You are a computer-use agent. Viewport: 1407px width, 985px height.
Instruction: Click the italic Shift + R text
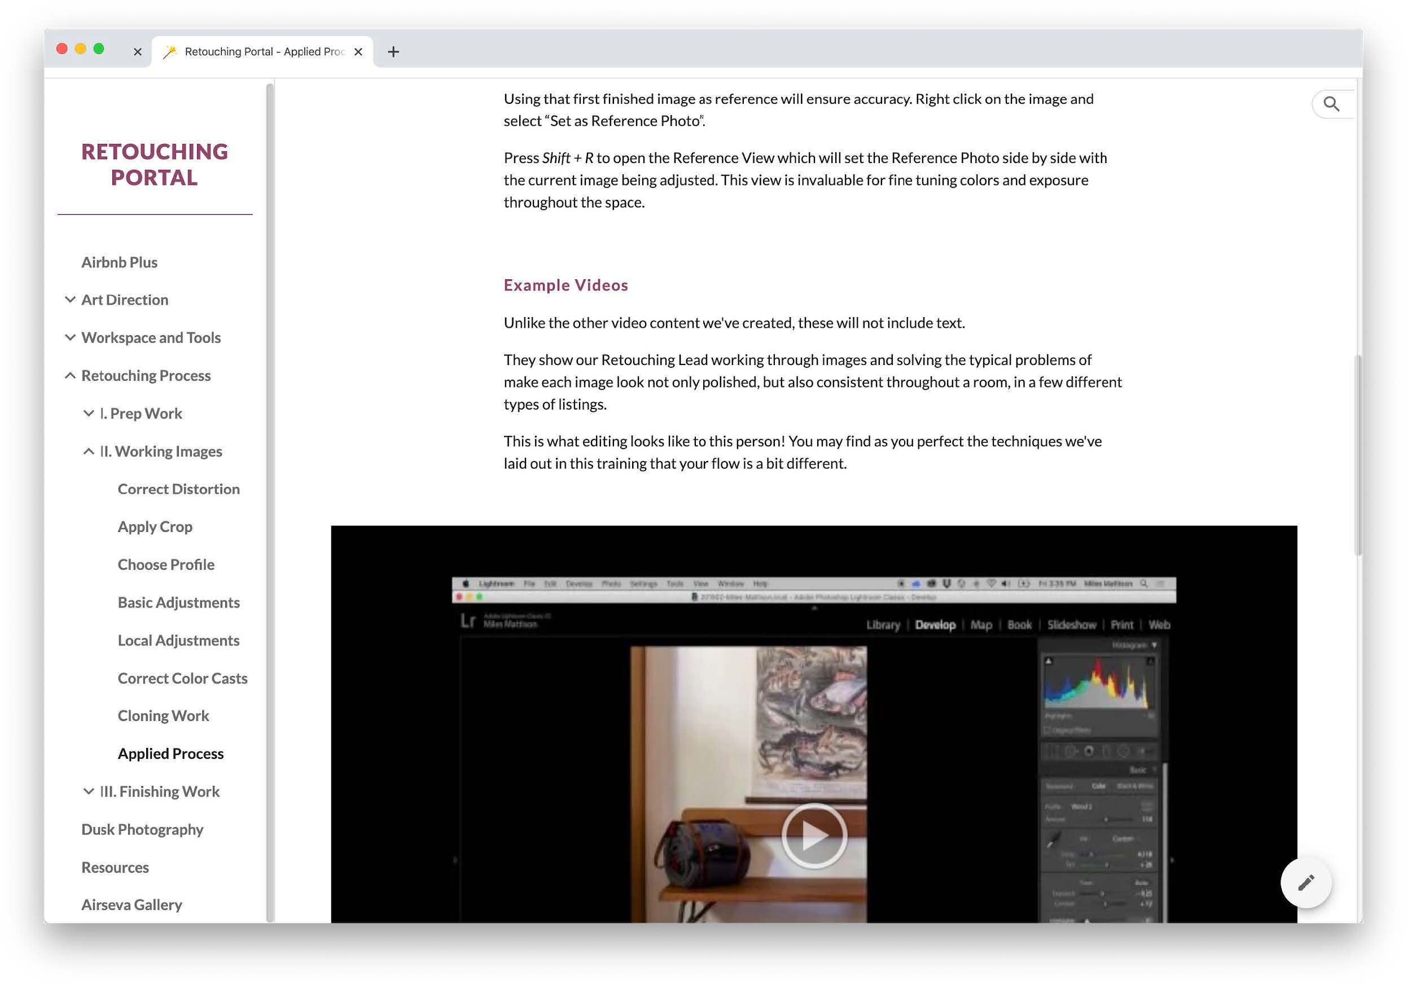pos(567,158)
